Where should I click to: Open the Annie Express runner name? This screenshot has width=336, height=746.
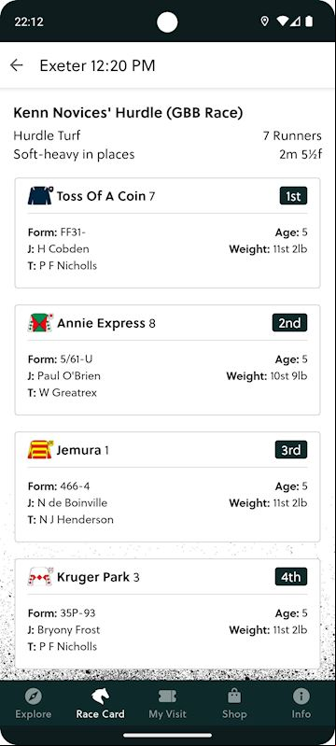pos(101,324)
